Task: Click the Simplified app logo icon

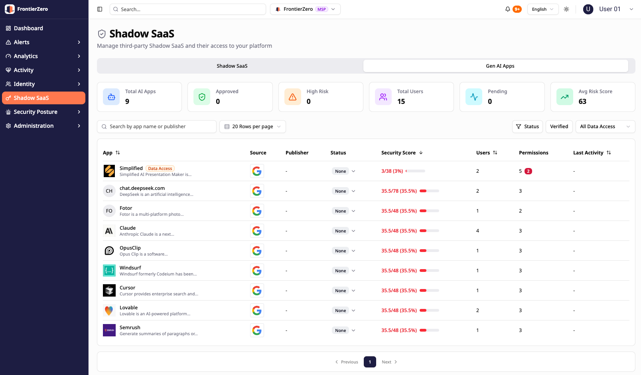Action: (109, 171)
